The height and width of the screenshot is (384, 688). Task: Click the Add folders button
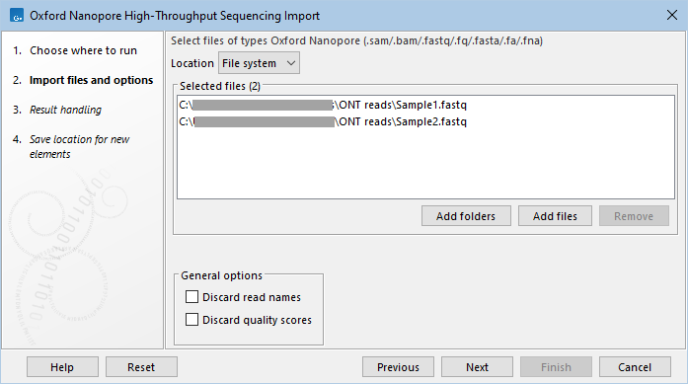[466, 216]
